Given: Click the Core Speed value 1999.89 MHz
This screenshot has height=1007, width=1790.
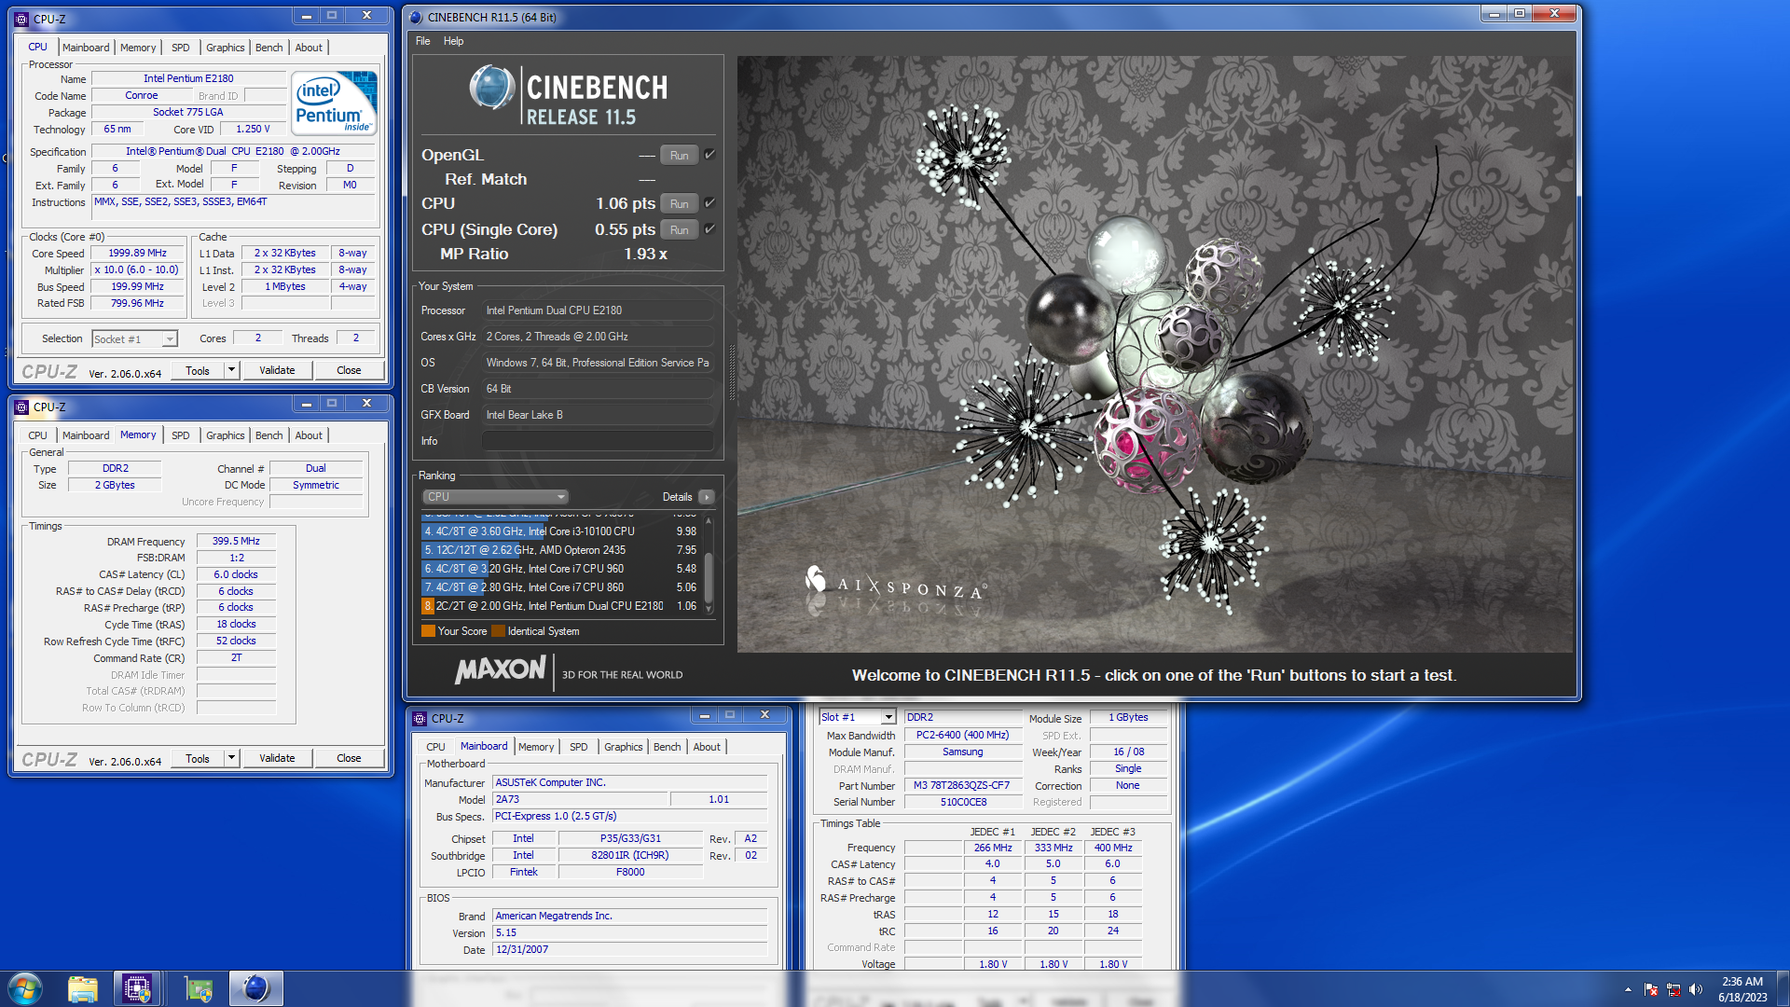Looking at the screenshot, I should (x=138, y=253).
